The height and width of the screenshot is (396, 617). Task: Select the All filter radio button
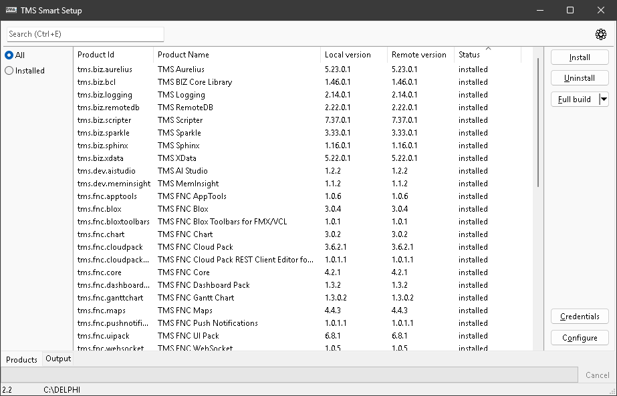[x=9, y=55]
